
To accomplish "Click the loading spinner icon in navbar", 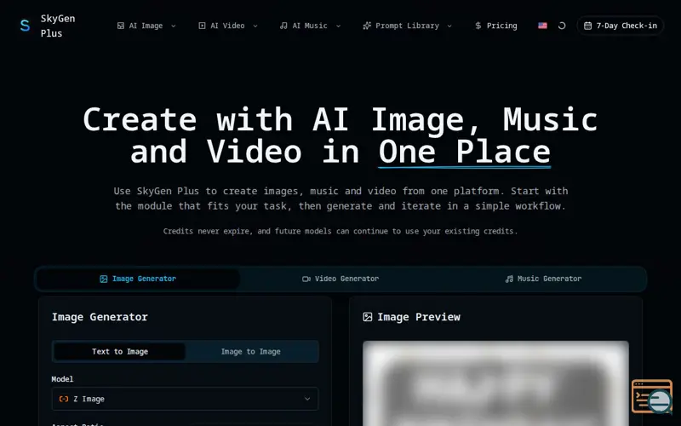I will (x=562, y=26).
